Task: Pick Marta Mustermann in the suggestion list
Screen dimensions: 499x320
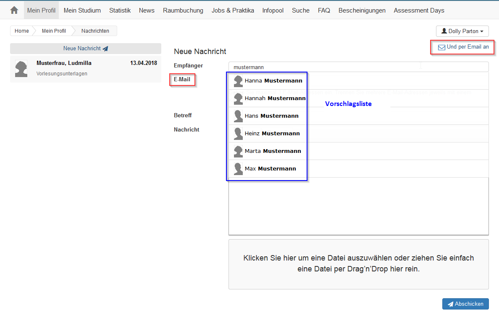Action: click(x=273, y=151)
